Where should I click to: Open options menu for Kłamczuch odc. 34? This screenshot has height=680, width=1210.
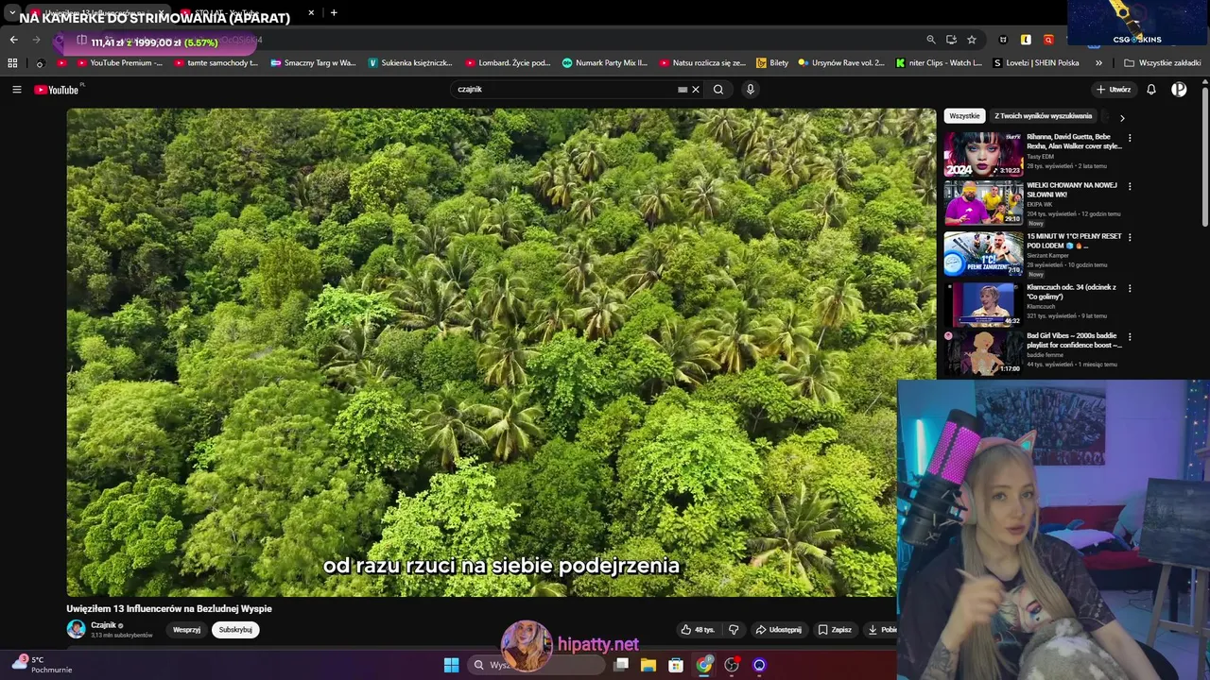click(1130, 288)
